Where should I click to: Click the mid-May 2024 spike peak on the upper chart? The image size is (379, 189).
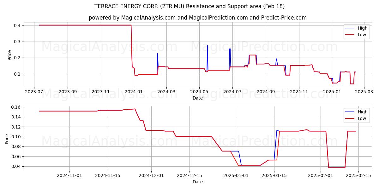208,46
